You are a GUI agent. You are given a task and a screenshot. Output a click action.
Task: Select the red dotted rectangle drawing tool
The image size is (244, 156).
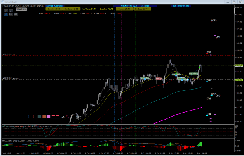point(35,117)
